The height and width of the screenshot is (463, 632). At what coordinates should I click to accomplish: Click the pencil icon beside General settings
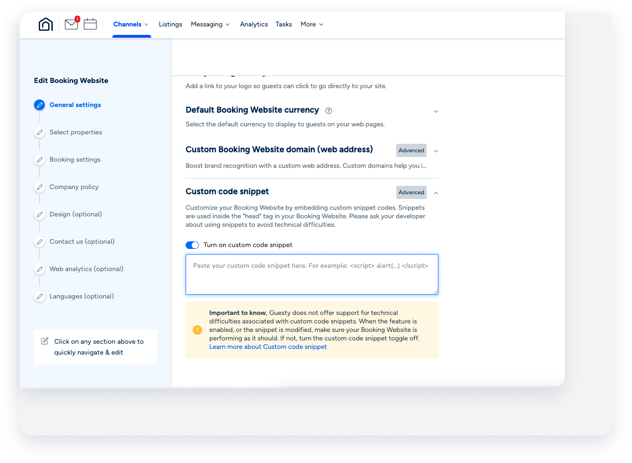(x=40, y=105)
